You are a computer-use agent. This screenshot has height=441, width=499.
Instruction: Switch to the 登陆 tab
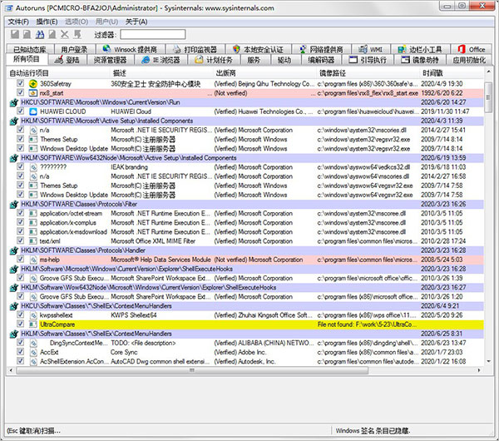pyautogui.click(x=67, y=60)
